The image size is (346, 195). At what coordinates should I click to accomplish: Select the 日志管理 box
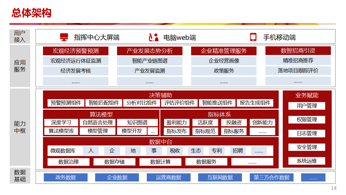click(x=307, y=134)
